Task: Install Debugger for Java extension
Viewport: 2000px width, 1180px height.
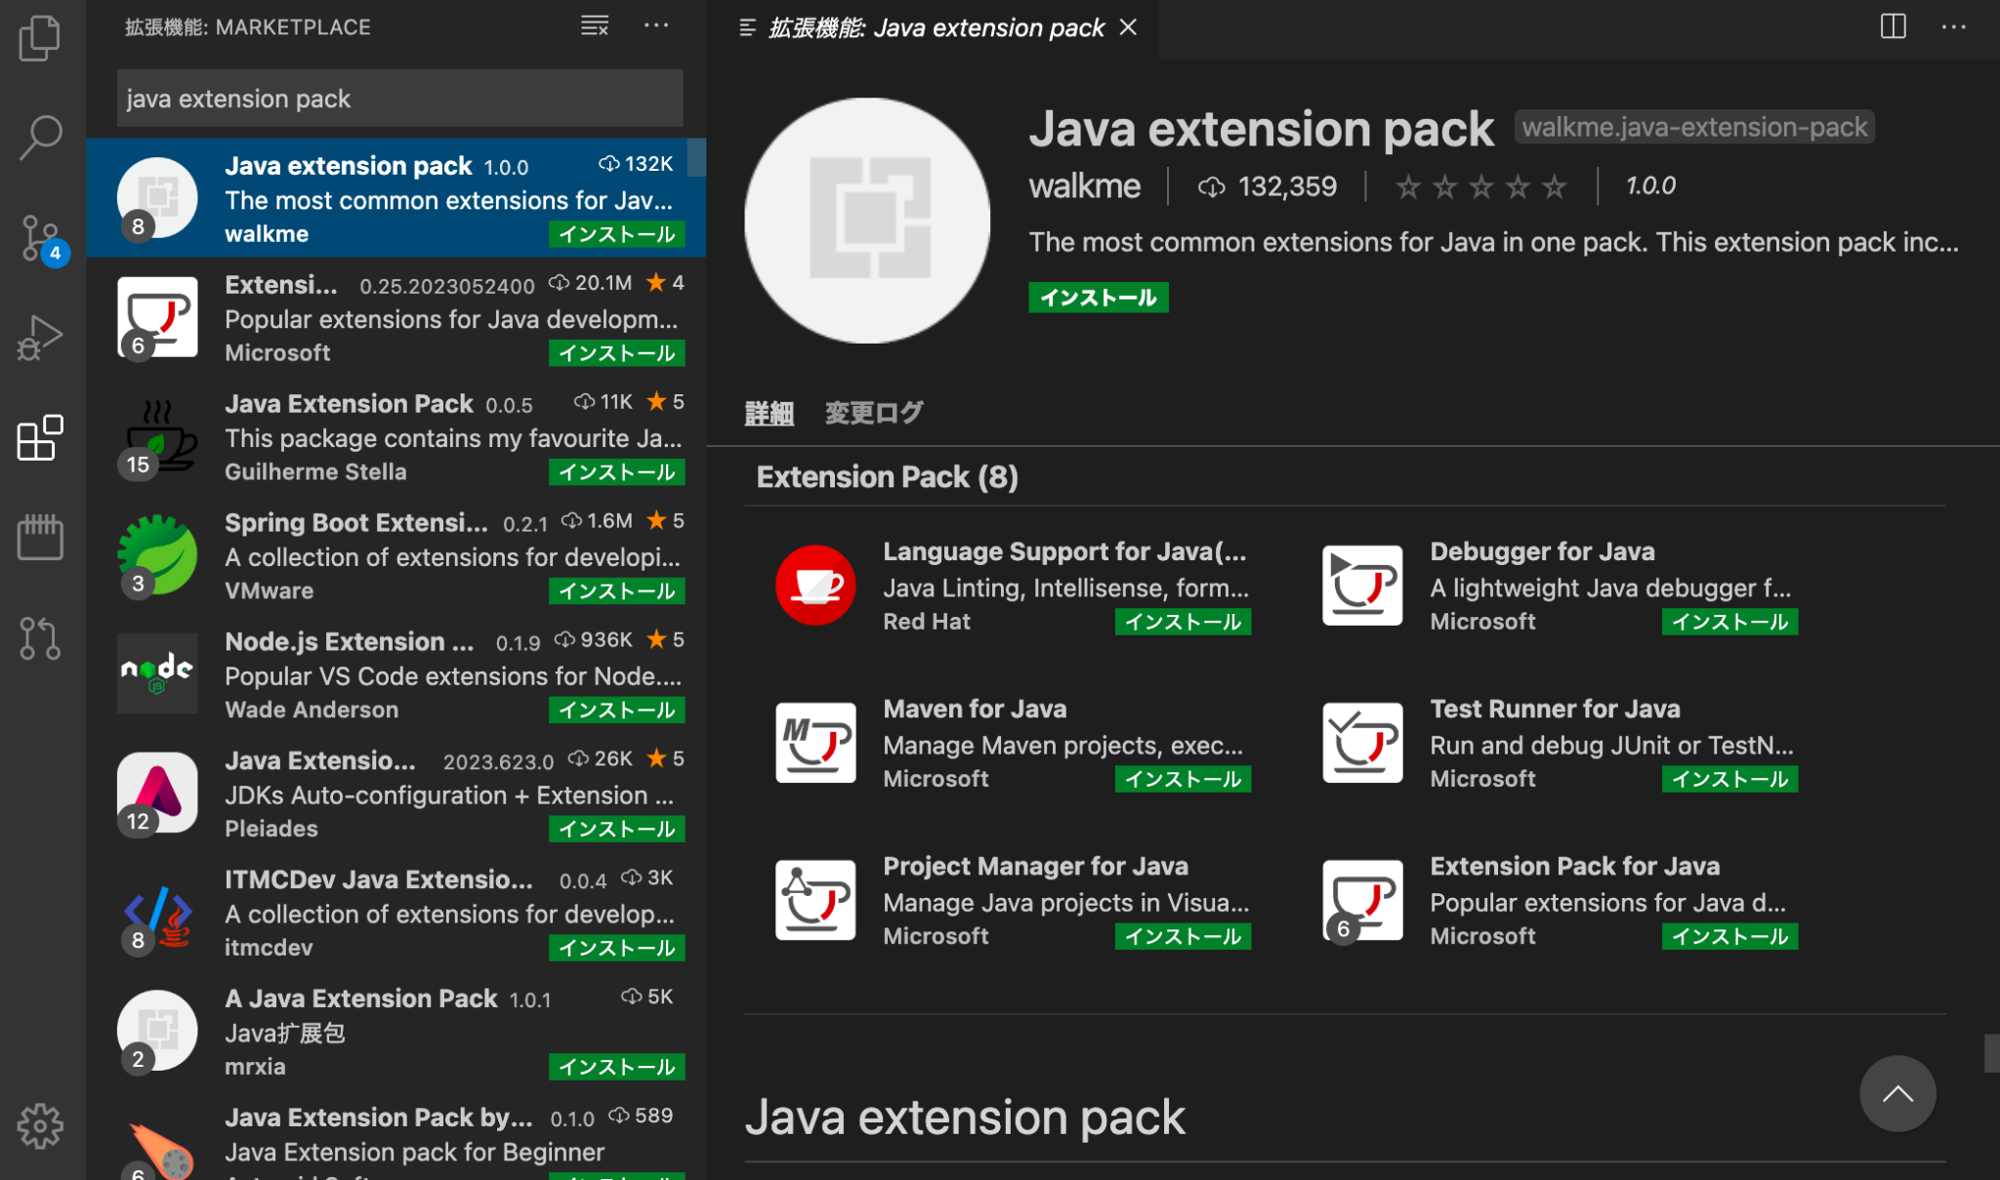Action: (x=1729, y=623)
